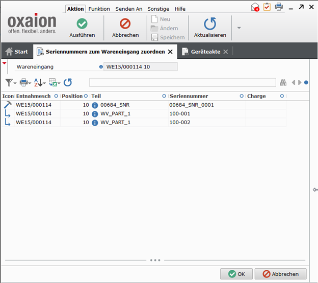This screenshot has width=318, height=283.
Task: Open the Funktion menu
Action: pyautogui.click(x=99, y=9)
